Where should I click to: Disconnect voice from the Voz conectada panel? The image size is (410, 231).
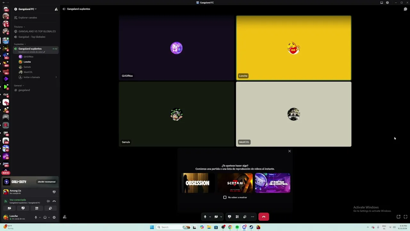[54, 201]
